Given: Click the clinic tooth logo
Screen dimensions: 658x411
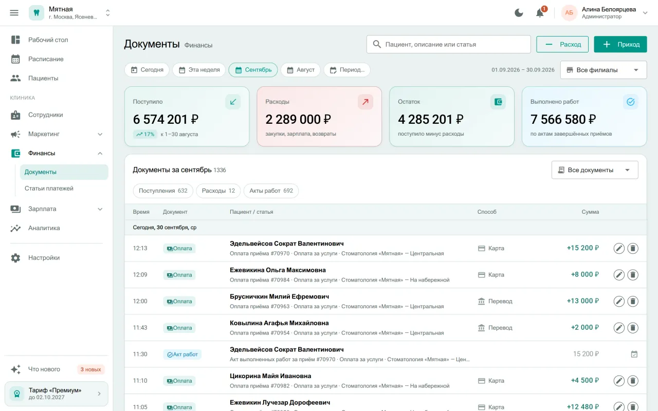Looking at the screenshot, I should point(36,13).
